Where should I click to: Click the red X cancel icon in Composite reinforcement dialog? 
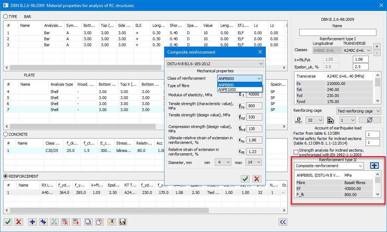(x=257, y=179)
